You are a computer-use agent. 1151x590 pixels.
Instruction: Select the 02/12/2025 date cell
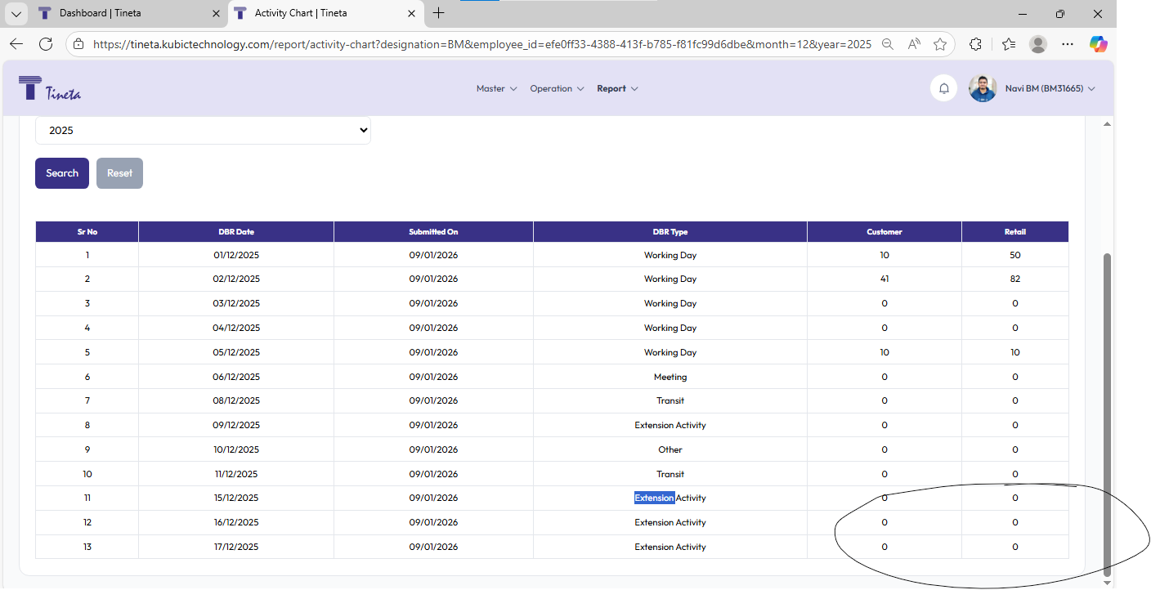(236, 279)
